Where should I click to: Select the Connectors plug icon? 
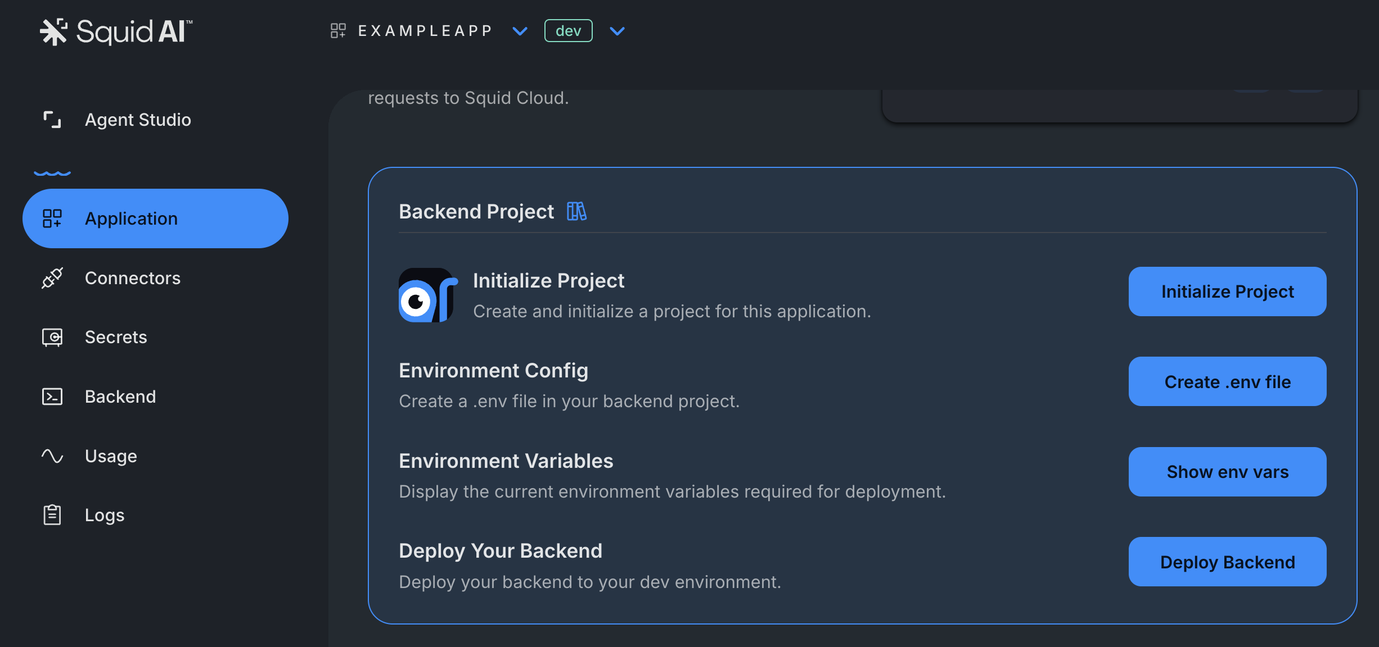(x=52, y=279)
